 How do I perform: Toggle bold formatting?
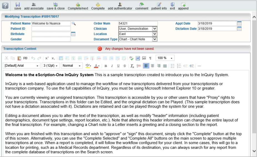pos(106,66)
